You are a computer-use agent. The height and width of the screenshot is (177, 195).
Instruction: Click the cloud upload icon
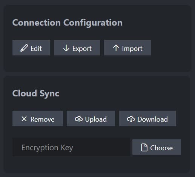[x=79, y=119]
